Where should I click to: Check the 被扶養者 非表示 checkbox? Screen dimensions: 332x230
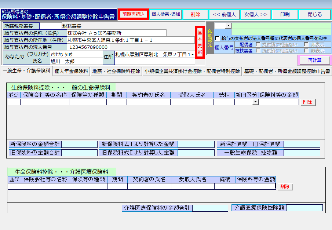click(x=306, y=51)
